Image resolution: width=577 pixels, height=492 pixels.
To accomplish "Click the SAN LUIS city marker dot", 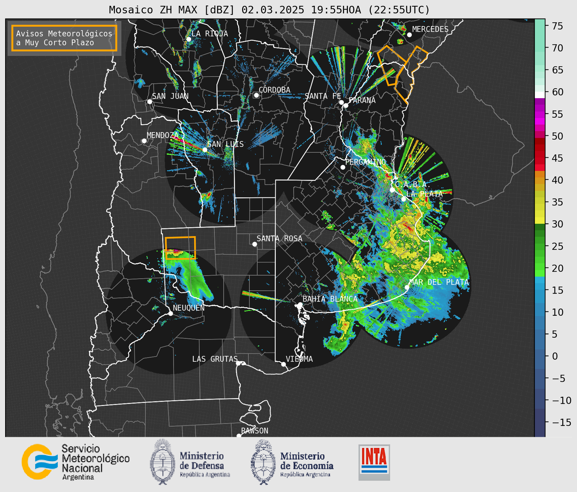I will click(205, 150).
